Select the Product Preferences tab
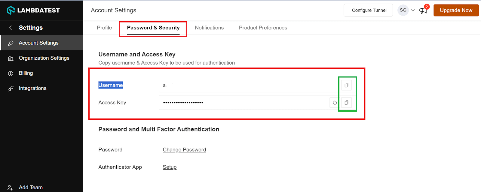The height and width of the screenshot is (192, 481). 263,28
